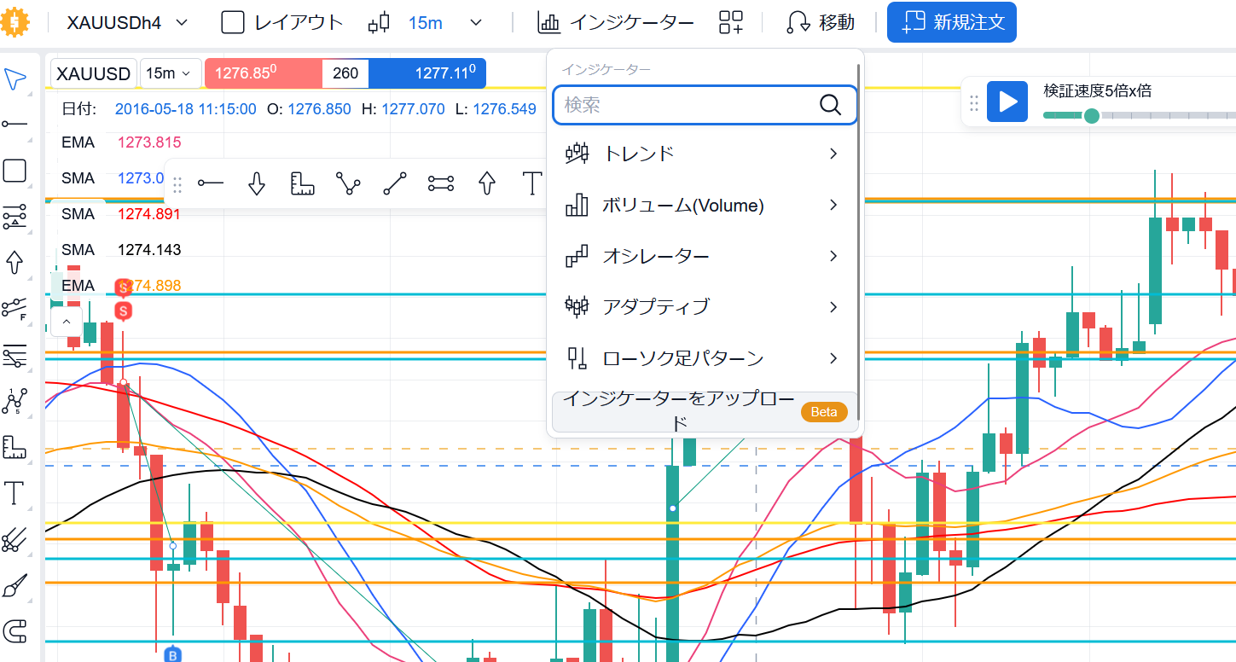The width and height of the screenshot is (1236, 662).
Task: Open the ローソク足パターン category
Action: click(x=701, y=358)
